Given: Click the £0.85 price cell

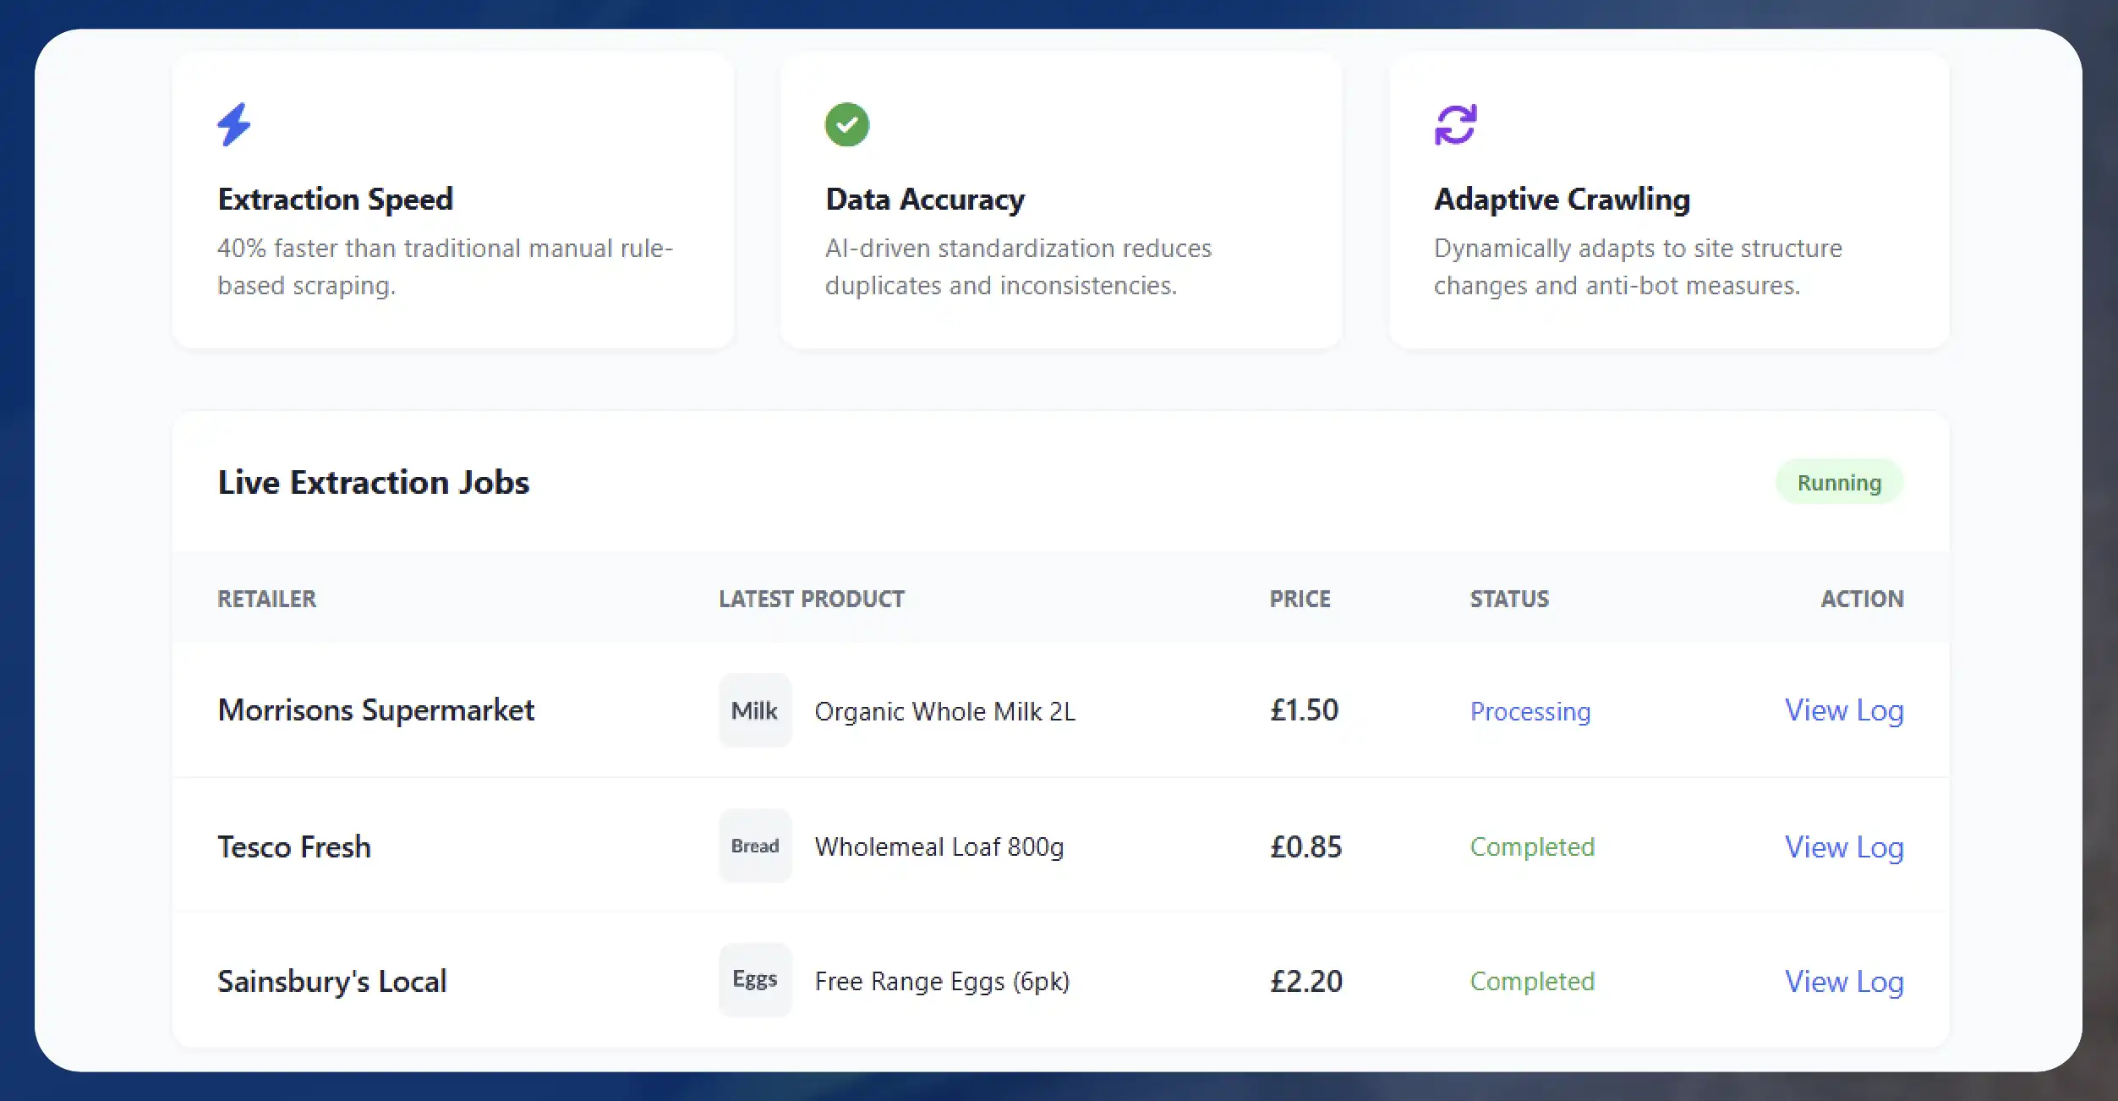Looking at the screenshot, I should click(x=1305, y=846).
